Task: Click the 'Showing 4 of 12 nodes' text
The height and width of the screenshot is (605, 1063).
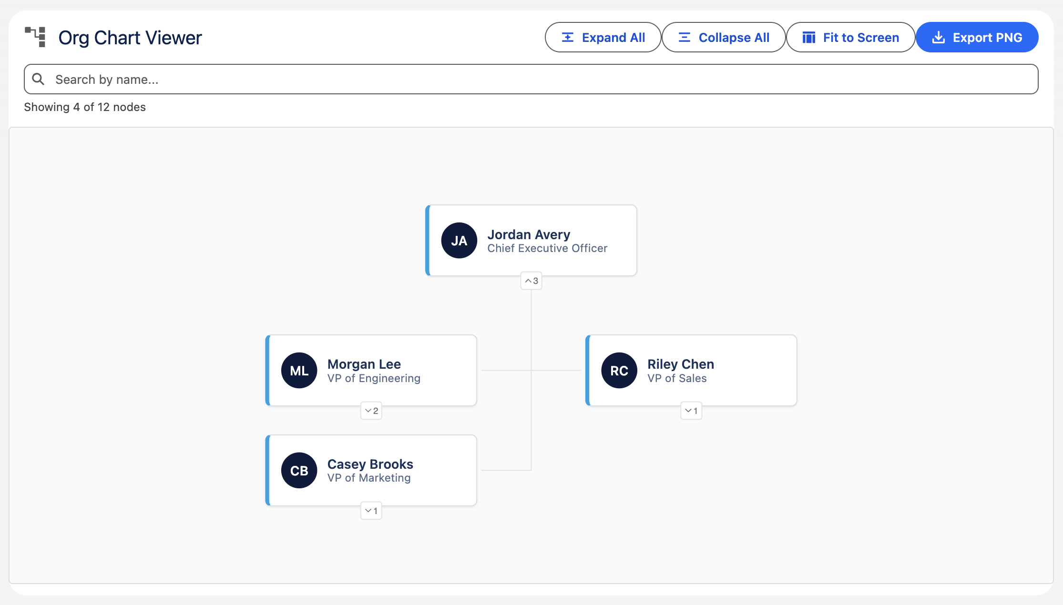Action: [85, 107]
